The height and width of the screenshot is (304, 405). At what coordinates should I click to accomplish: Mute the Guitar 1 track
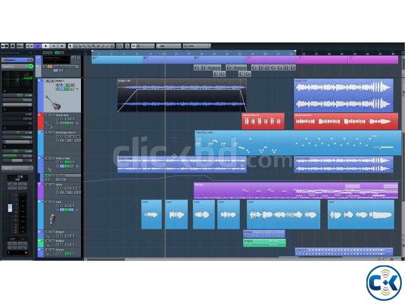tap(47, 80)
